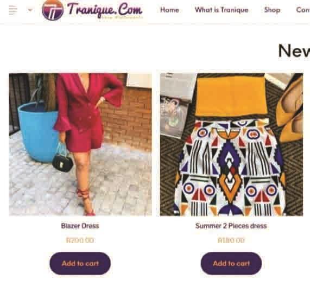Viewport: 310px width, 286px height.
Task: Open the partially visible Contact menu item
Action: click(x=303, y=10)
